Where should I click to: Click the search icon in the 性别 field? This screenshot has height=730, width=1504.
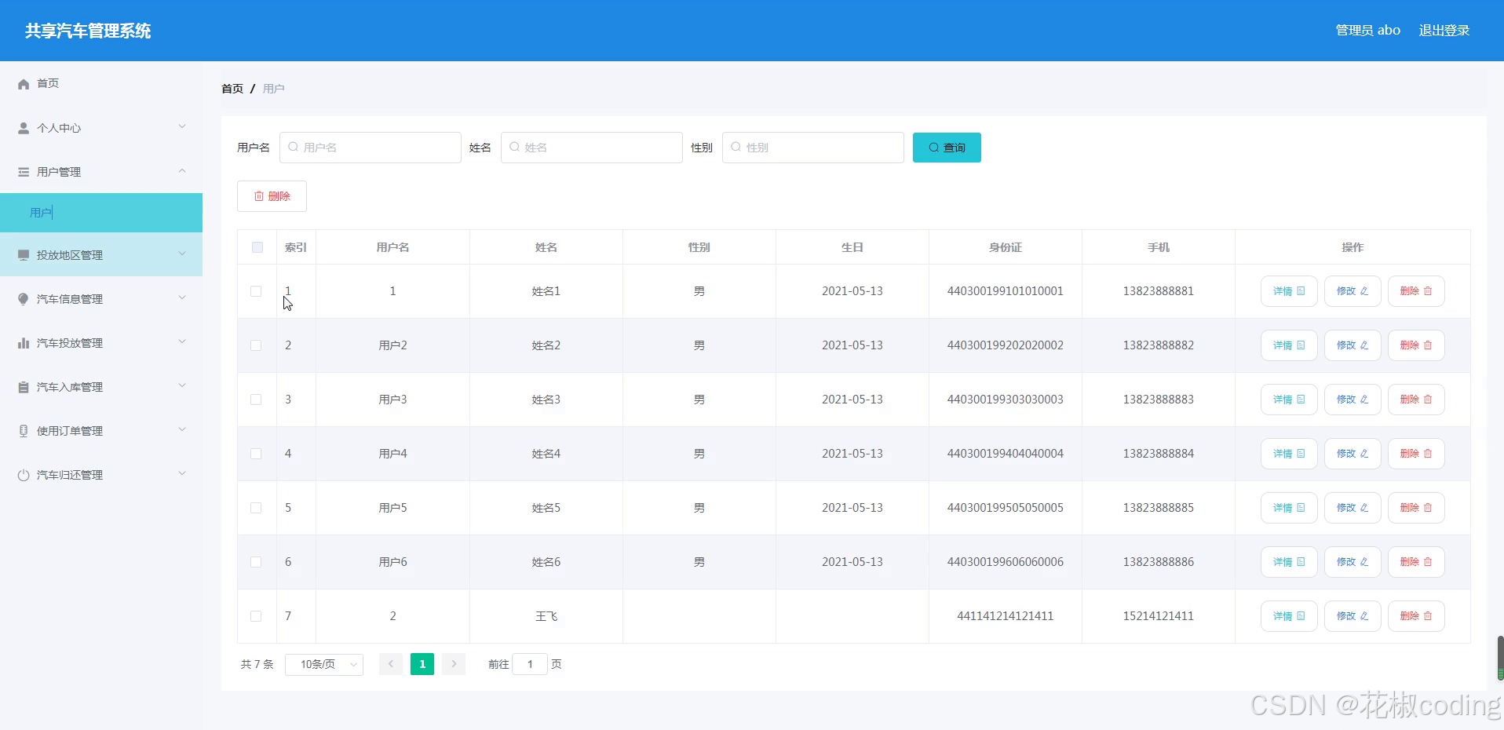(x=736, y=147)
